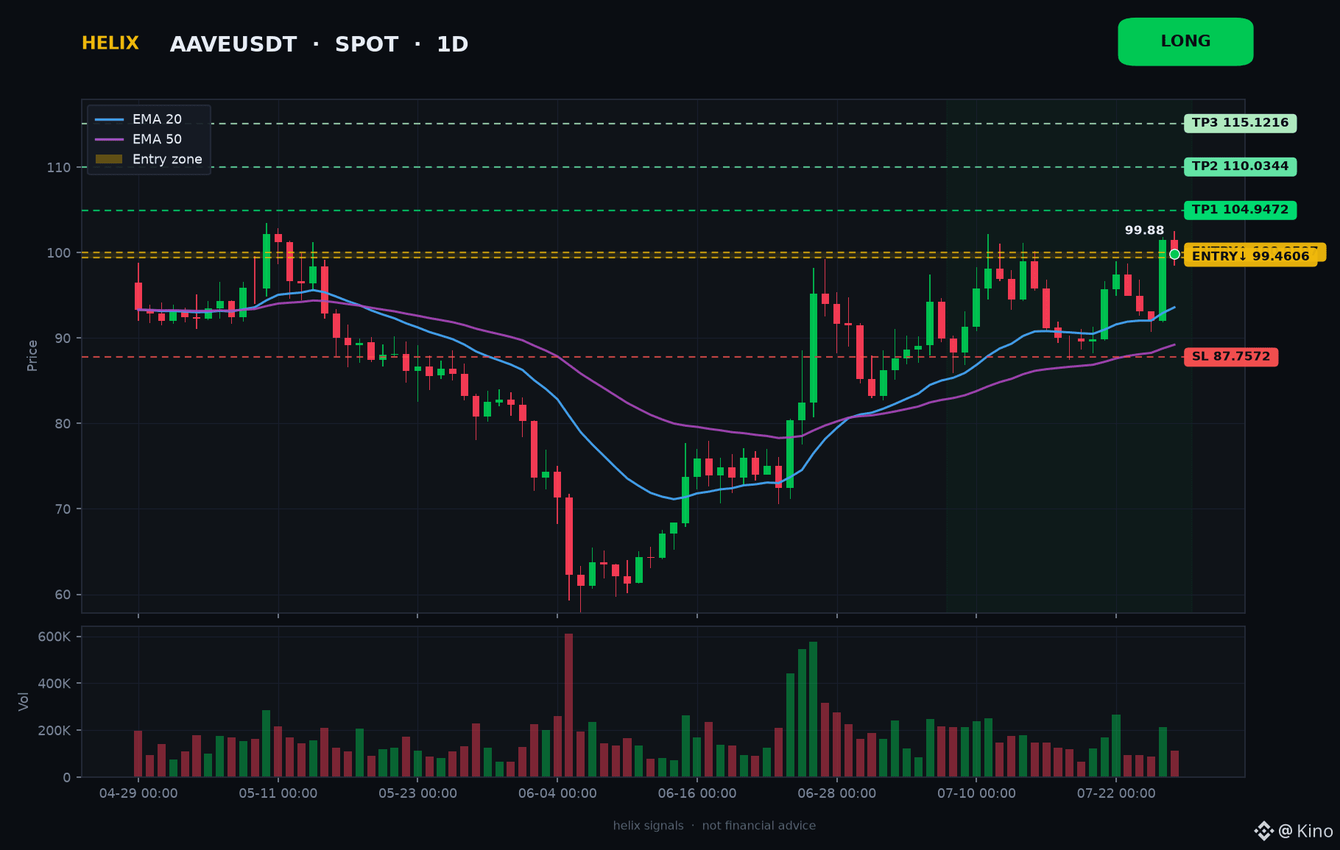Click the 06-04 00:00 date tick label
The image size is (1340, 850).
click(557, 793)
